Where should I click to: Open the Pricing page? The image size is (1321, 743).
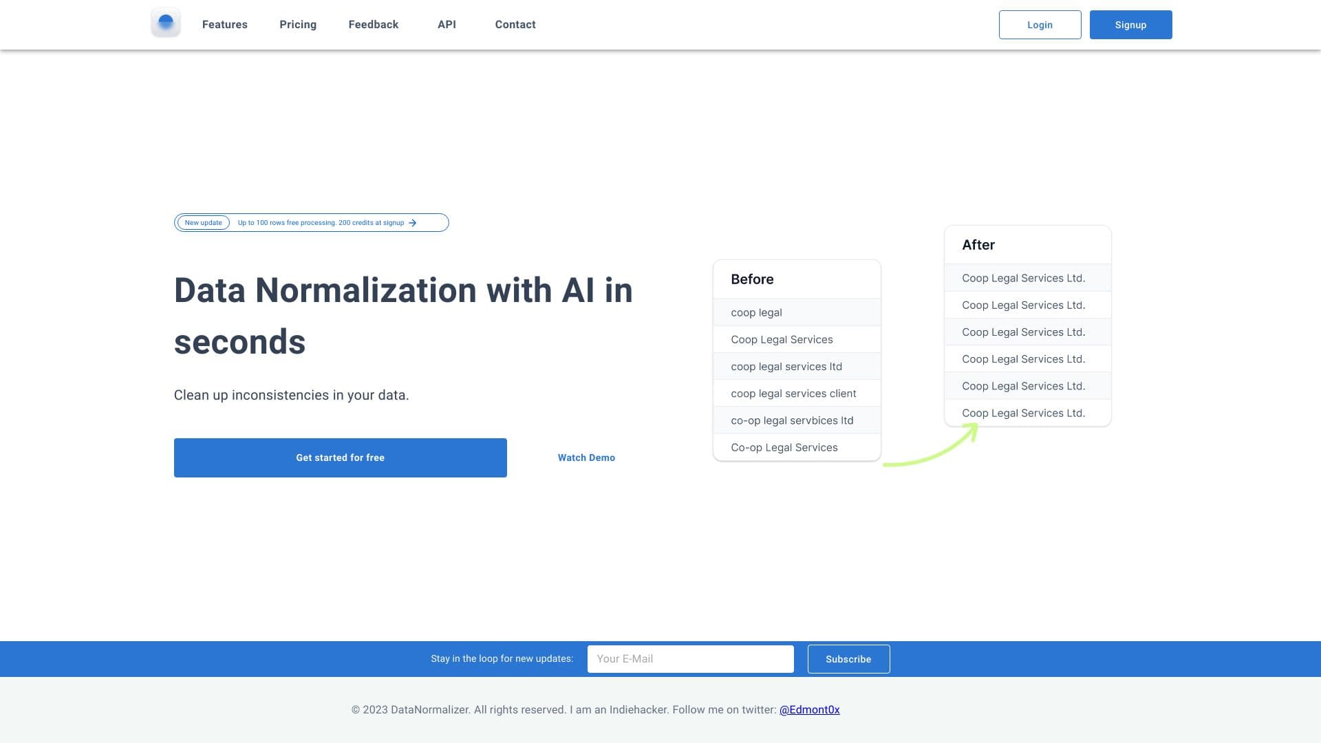coord(298,24)
